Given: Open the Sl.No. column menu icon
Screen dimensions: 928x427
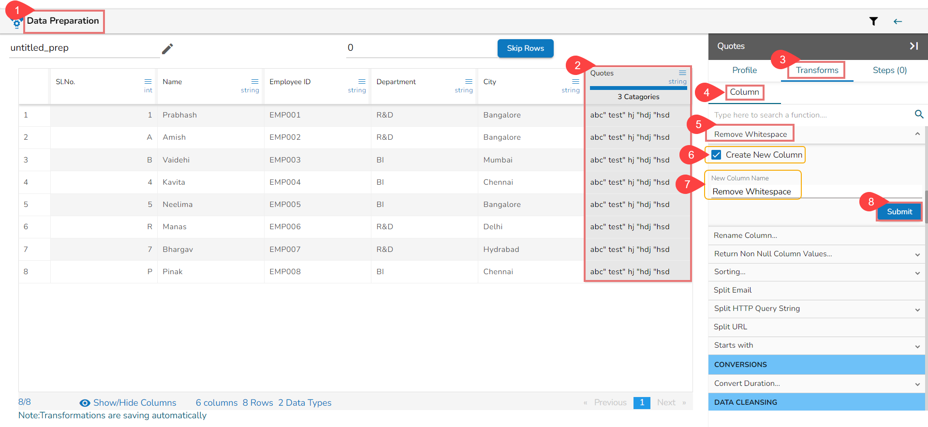Looking at the screenshot, I should 148,82.
